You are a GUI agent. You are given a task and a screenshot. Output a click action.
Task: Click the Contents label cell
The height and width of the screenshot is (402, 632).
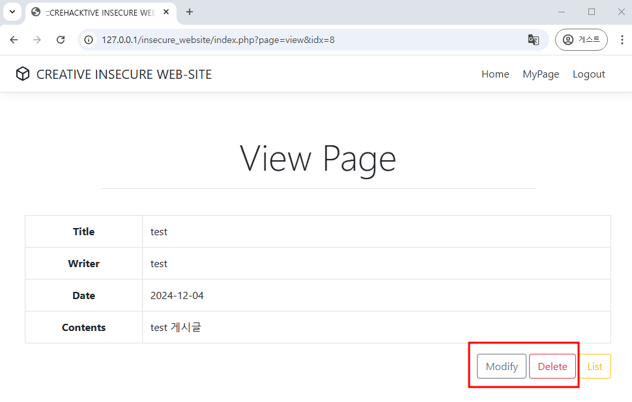84,327
